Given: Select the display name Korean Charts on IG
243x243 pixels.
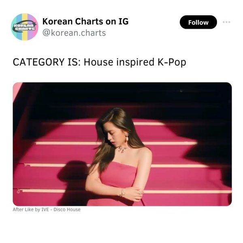Looking at the screenshot, I should coord(85,21).
